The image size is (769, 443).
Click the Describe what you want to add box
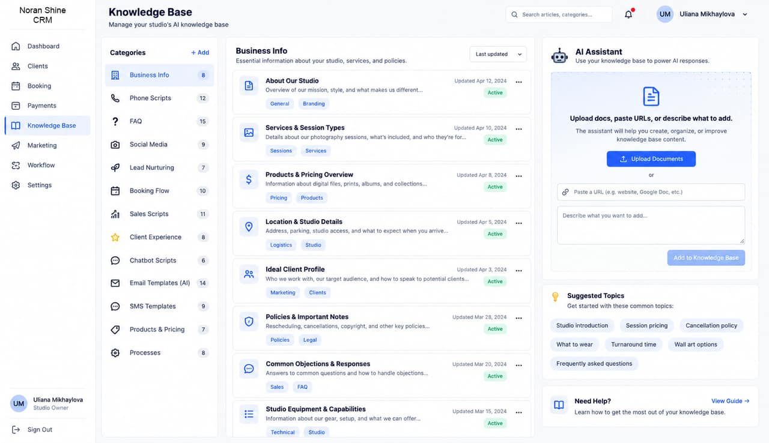(651, 225)
